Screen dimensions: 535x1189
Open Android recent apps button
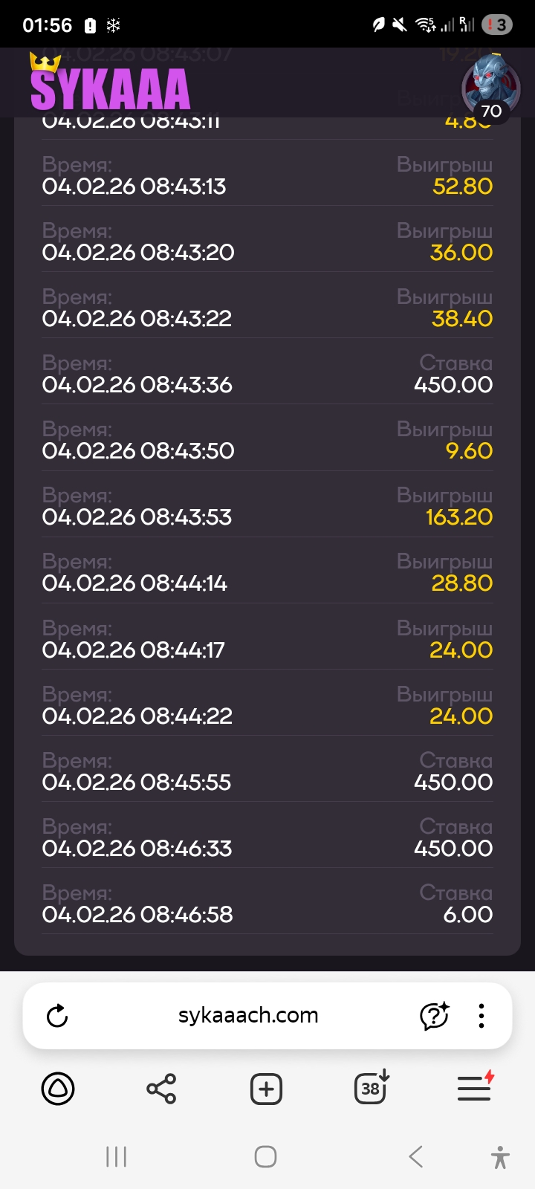117,1157
